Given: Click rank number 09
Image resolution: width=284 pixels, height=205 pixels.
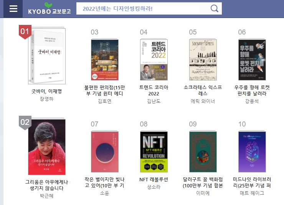Looking at the screenshot, I should [193, 124].
